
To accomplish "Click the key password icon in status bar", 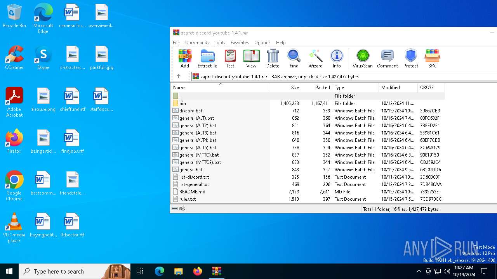I will coord(182,208).
